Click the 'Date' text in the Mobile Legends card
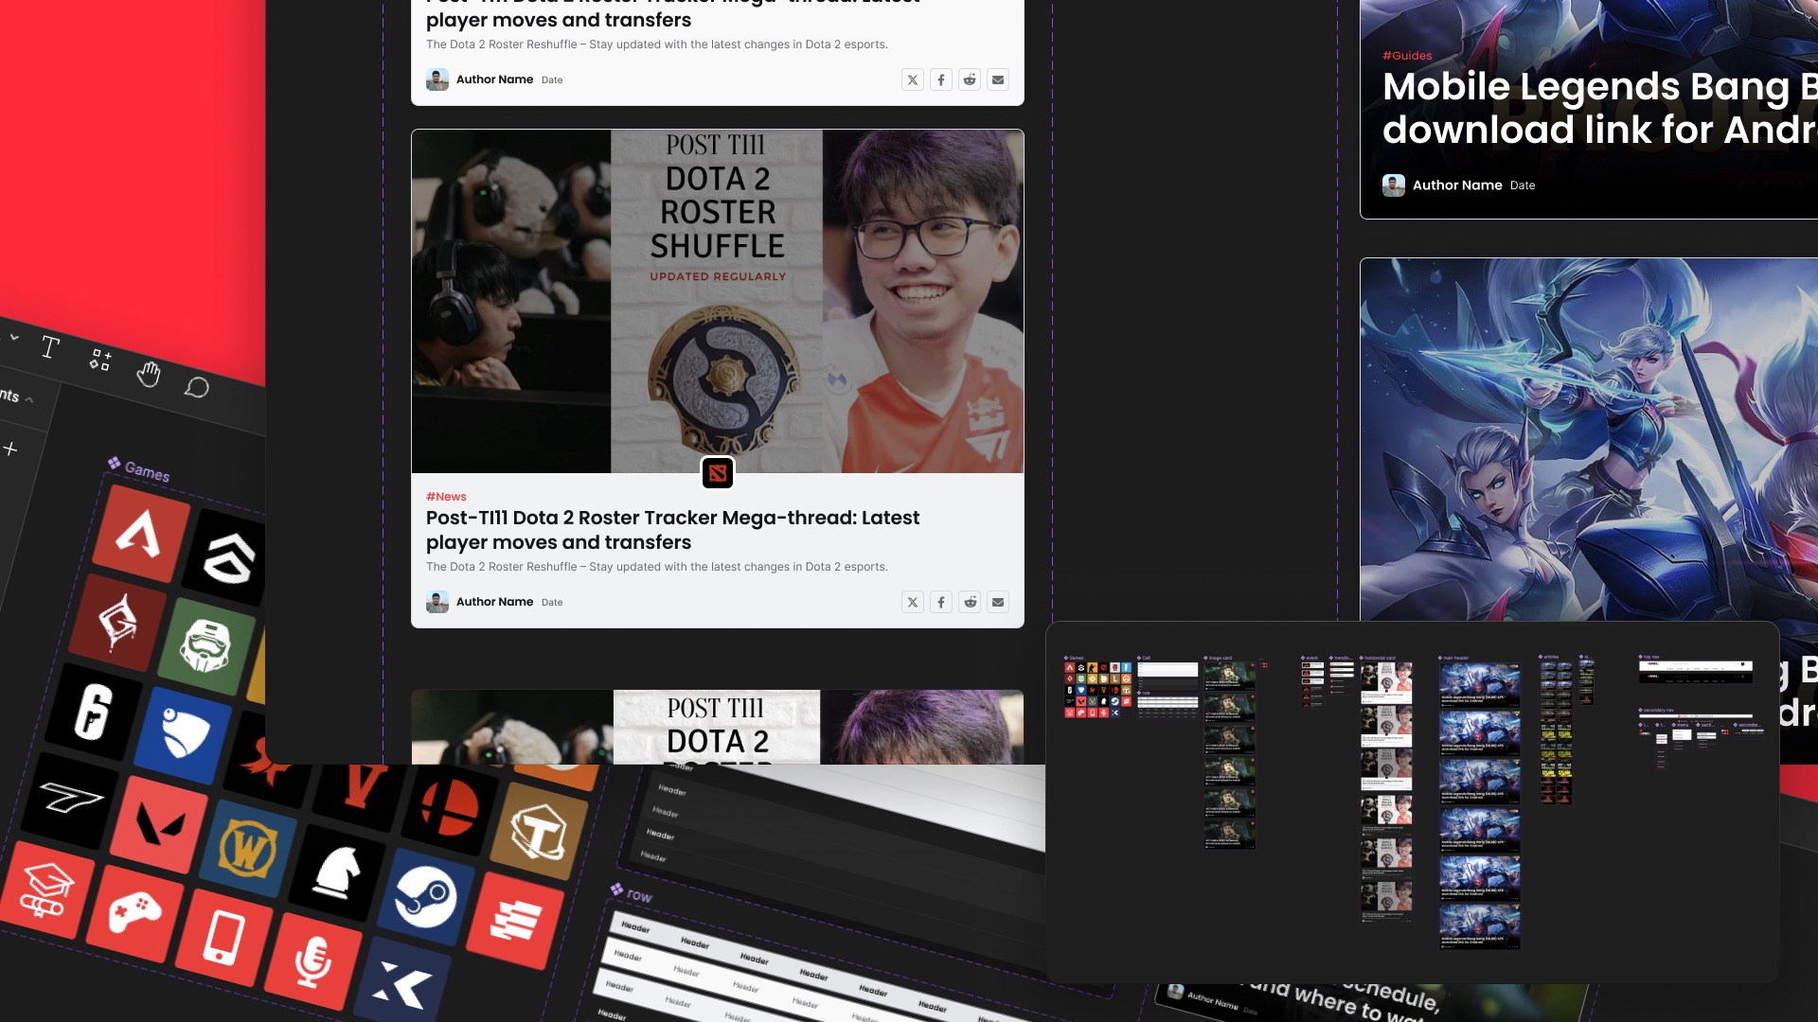The height and width of the screenshot is (1022, 1818). click(1523, 185)
